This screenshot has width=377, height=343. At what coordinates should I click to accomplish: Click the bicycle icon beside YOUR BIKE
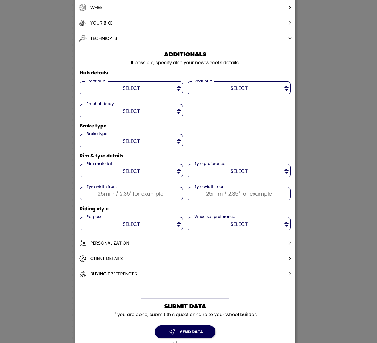pos(83,23)
